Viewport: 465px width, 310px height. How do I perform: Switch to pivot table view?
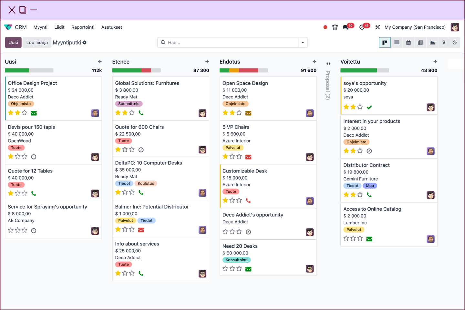click(x=420, y=43)
